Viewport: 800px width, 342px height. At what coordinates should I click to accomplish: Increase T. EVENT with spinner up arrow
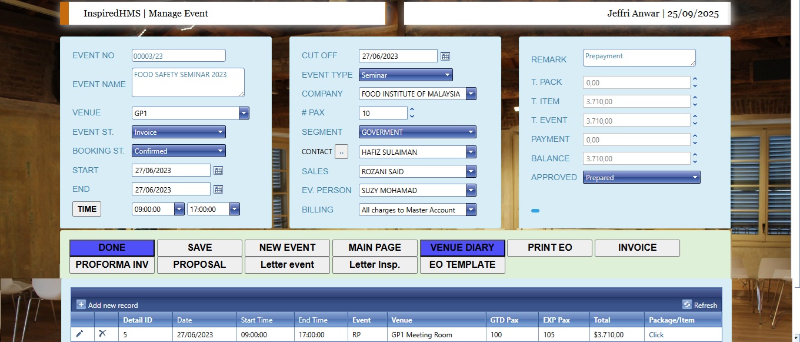coord(695,117)
